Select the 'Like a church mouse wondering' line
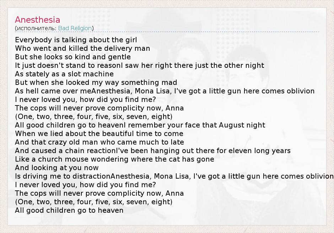Screen dimensions: 334x233 [114, 159]
